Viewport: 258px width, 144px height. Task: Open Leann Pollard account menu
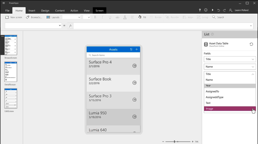[239, 10]
